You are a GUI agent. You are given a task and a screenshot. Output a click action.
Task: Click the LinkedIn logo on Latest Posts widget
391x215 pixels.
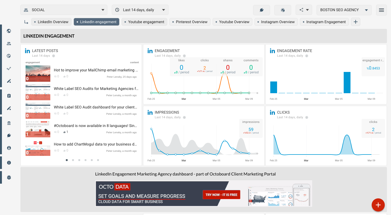(x=27, y=51)
